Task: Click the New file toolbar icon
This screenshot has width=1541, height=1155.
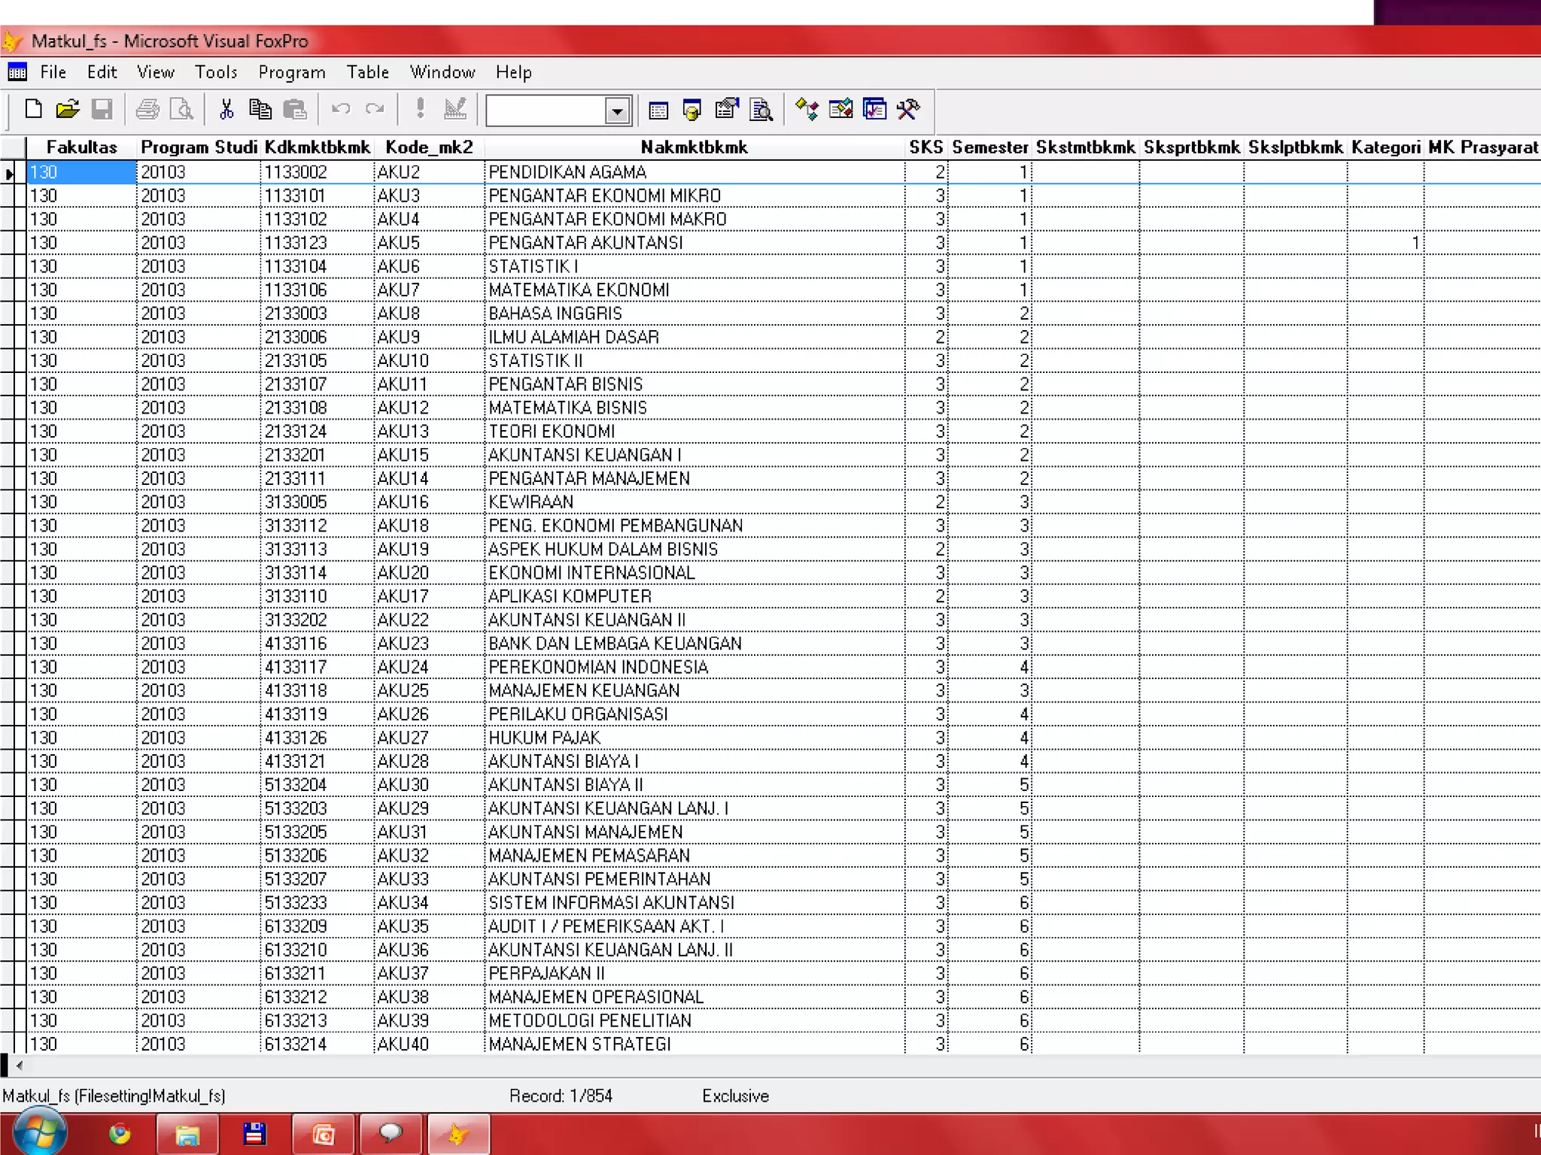Action: 33,110
